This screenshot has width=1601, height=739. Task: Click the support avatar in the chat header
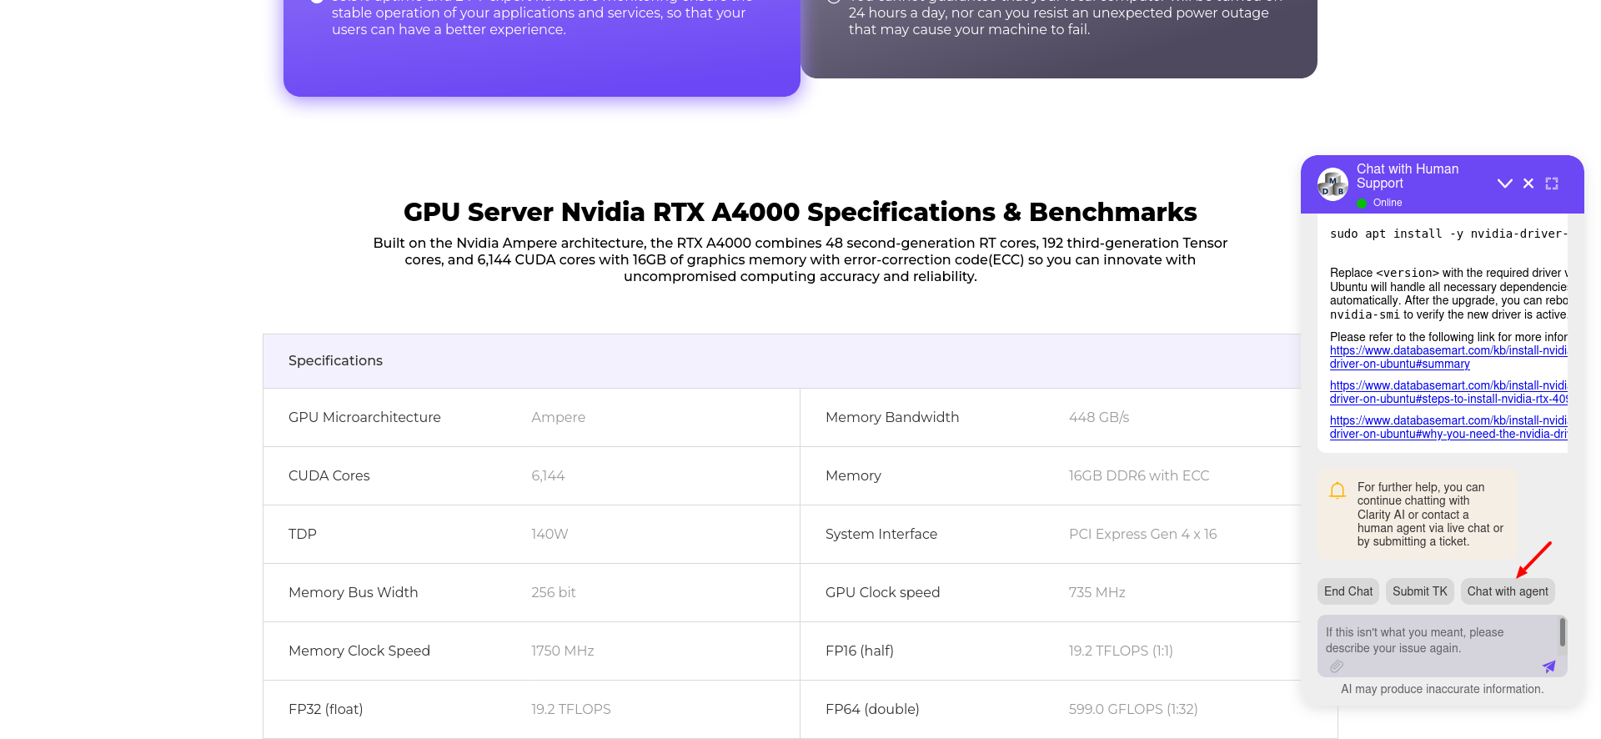pos(1332,184)
